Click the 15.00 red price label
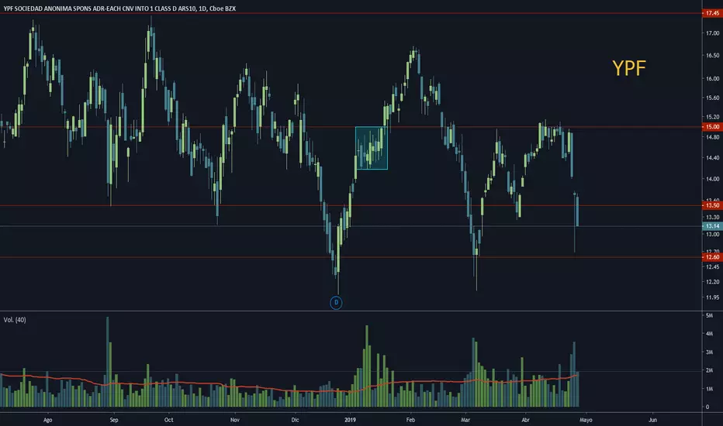 [712, 127]
